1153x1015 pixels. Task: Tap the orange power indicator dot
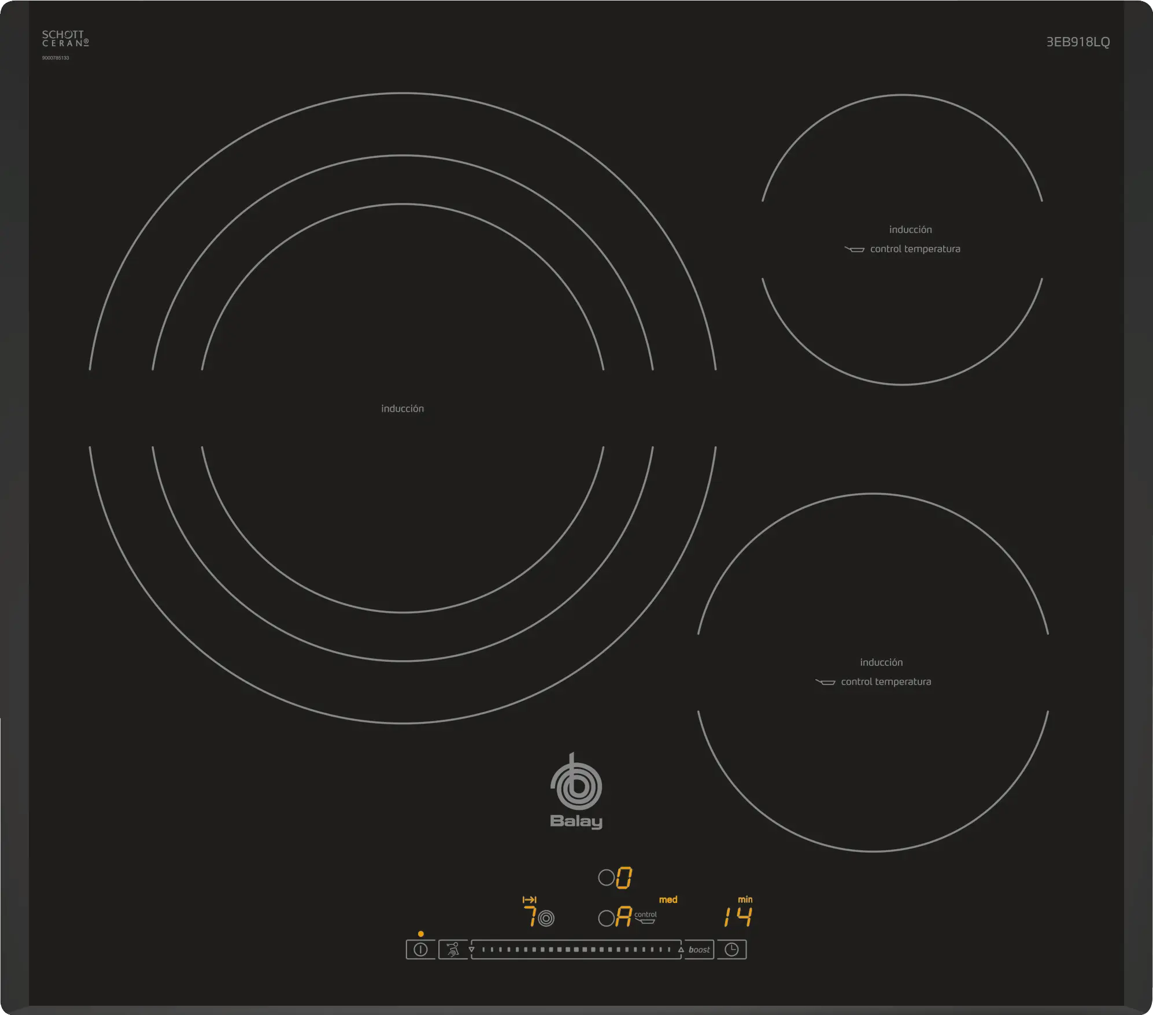click(x=420, y=933)
